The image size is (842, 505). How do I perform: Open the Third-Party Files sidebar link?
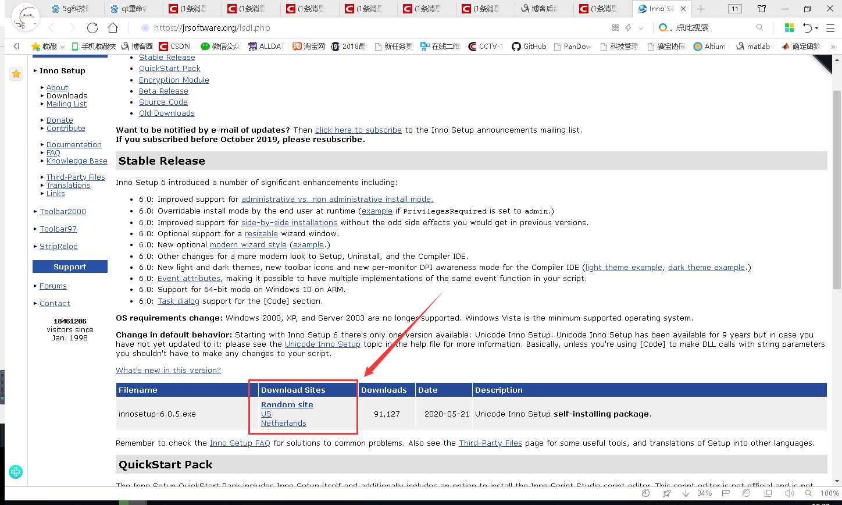pos(76,177)
